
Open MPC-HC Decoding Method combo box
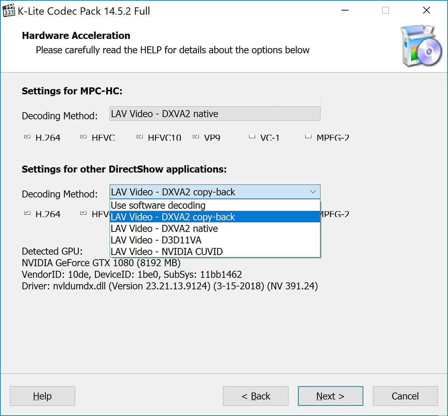tap(215, 114)
